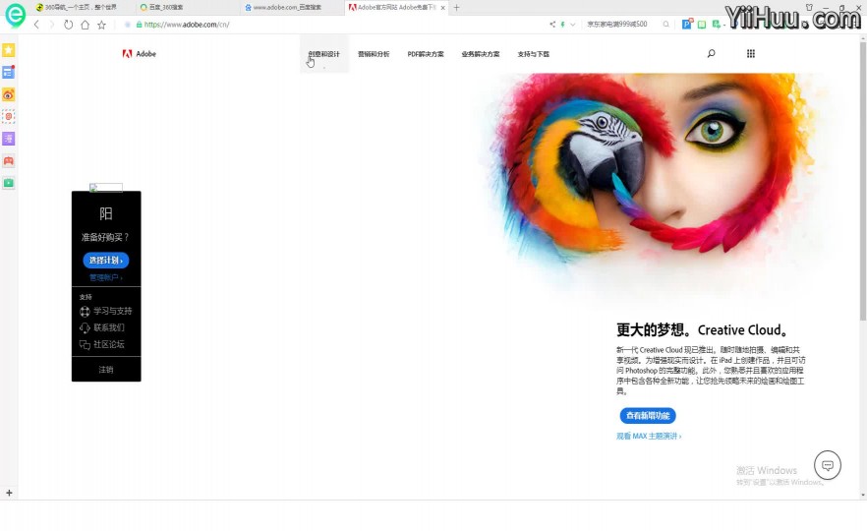Click the broken image placeholder above account panel
This screenshot has width=867, height=531.
[105, 188]
